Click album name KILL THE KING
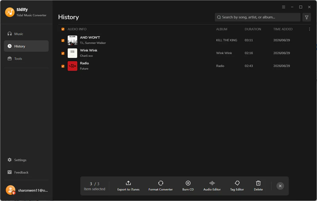This screenshot has height=201, width=317. pyautogui.click(x=226, y=40)
